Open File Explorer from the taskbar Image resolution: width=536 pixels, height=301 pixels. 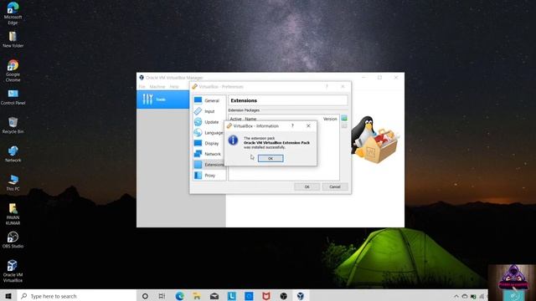coord(197,296)
